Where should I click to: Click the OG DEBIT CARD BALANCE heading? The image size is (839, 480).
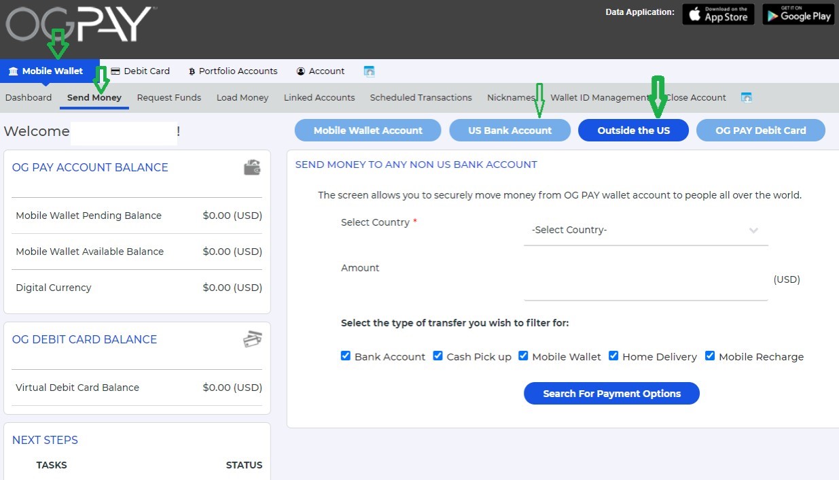click(x=85, y=339)
